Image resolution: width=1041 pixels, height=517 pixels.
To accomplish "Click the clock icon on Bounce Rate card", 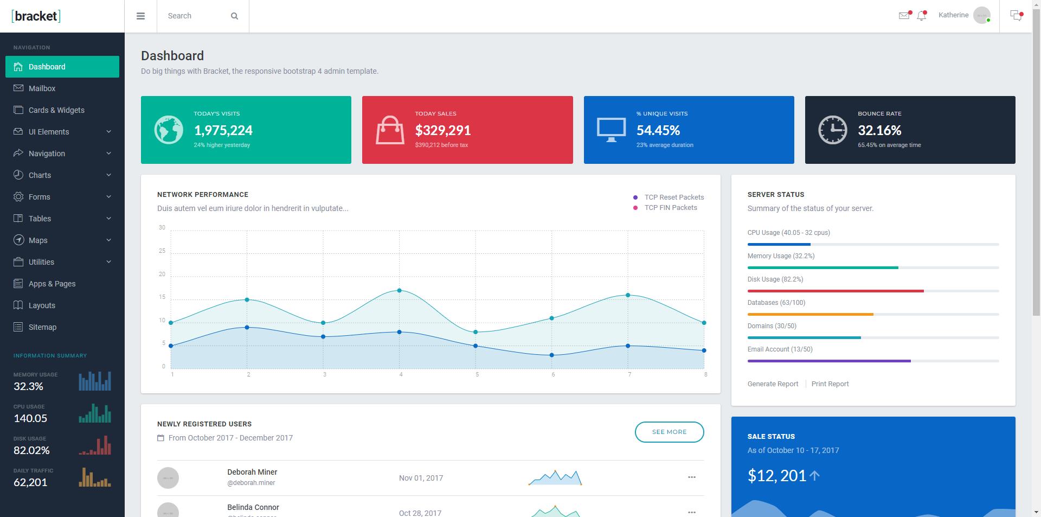I will pos(832,130).
